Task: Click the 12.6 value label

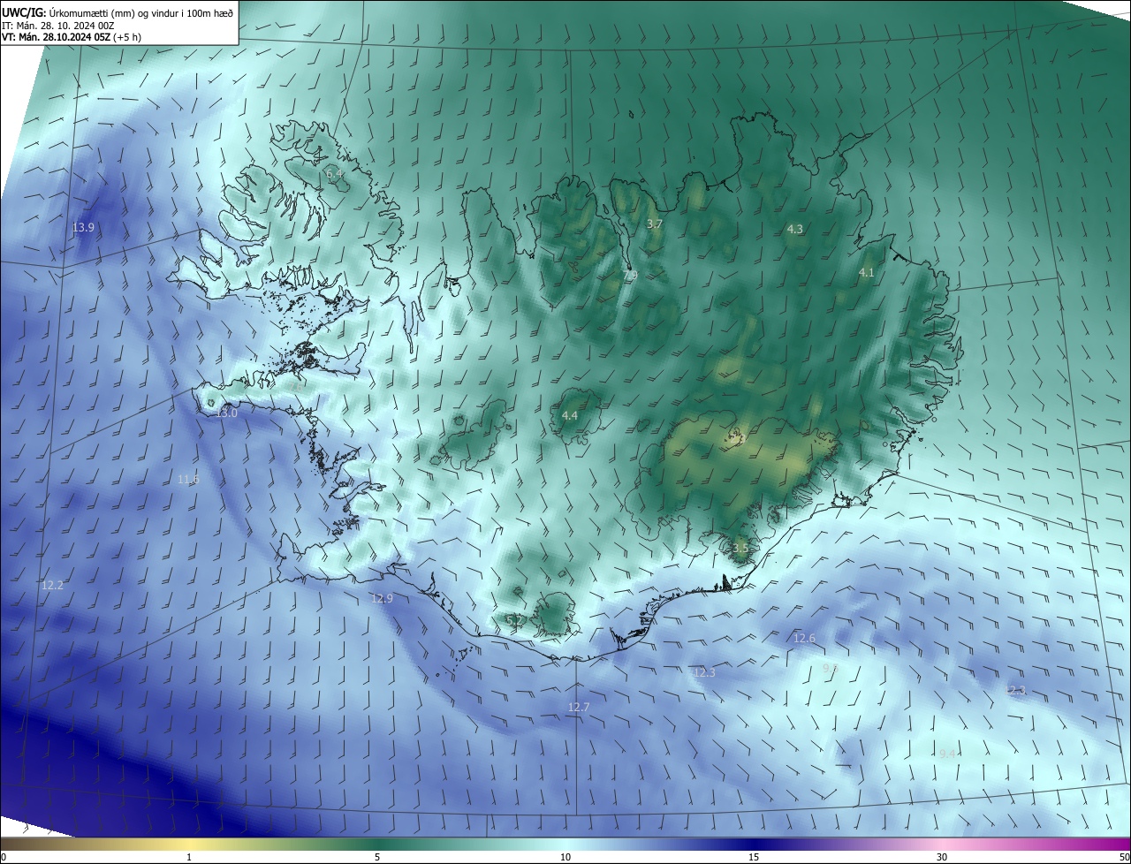Action: pos(804,638)
